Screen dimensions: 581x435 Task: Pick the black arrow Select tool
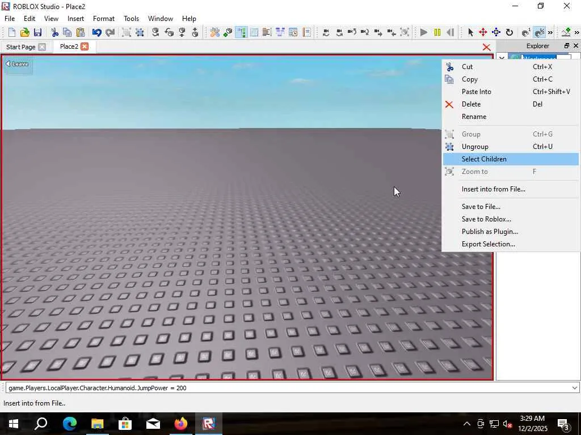point(470,33)
